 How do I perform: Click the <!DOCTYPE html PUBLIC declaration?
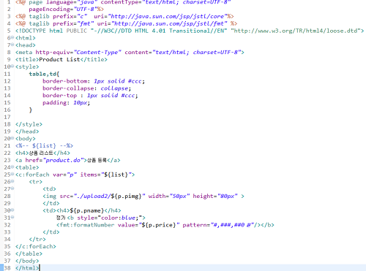(51, 31)
